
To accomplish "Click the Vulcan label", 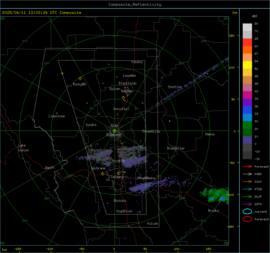I will [x=153, y=224].
